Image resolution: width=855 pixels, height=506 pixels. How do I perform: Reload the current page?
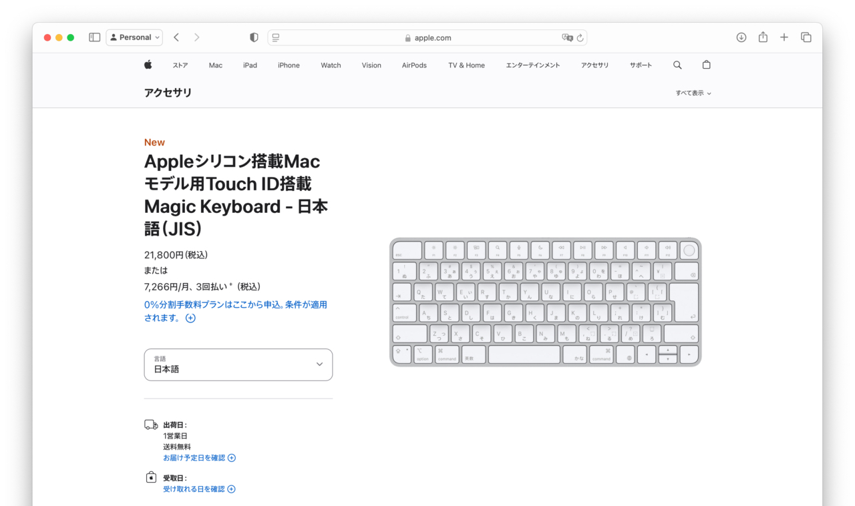580,37
